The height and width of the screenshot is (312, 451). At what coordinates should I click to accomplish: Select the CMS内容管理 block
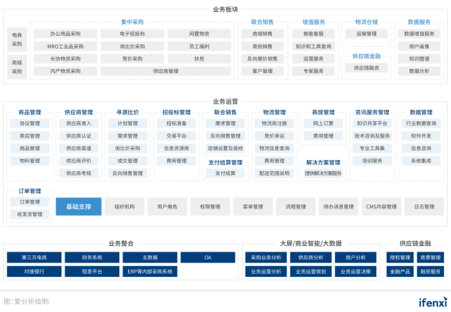[x=381, y=206]
